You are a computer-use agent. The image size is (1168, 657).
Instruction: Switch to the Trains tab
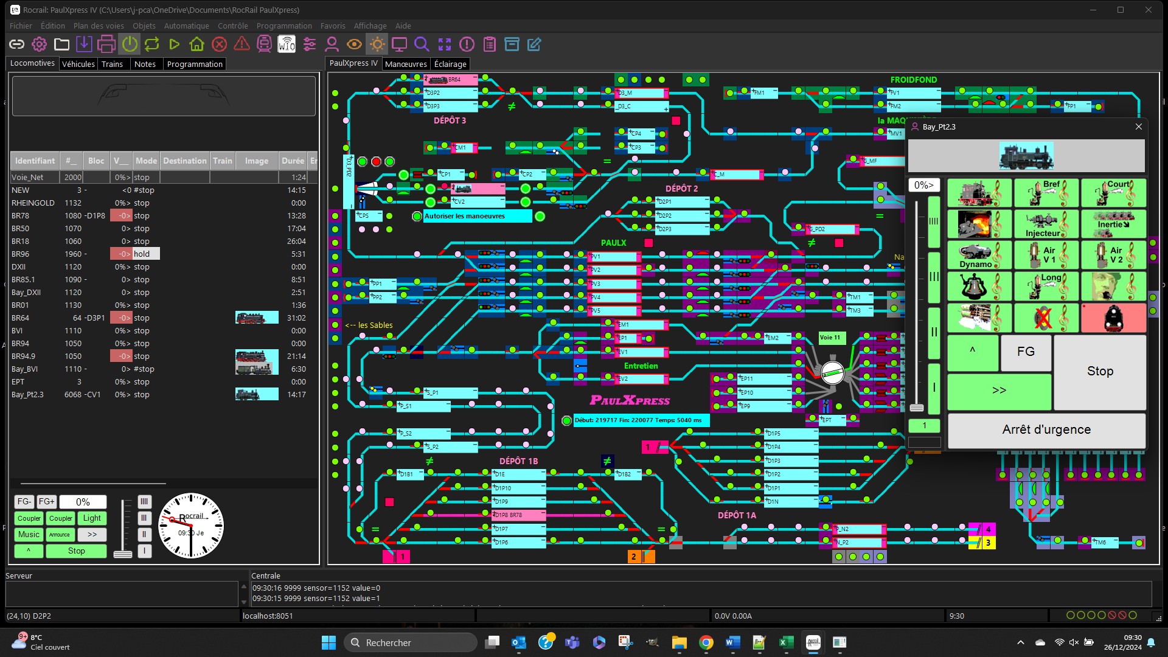112,64
